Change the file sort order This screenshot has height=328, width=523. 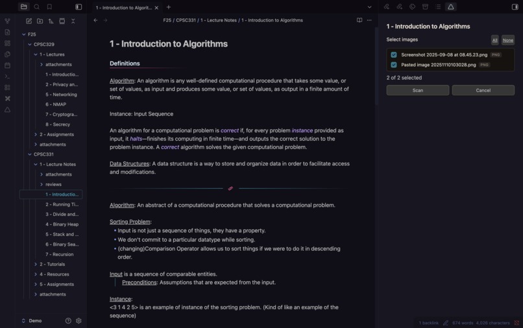[x=51, y=21]
